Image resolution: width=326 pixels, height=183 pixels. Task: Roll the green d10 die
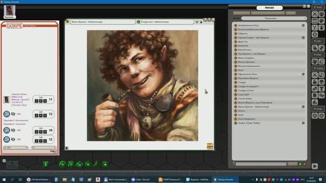click(x=79, y=165)
